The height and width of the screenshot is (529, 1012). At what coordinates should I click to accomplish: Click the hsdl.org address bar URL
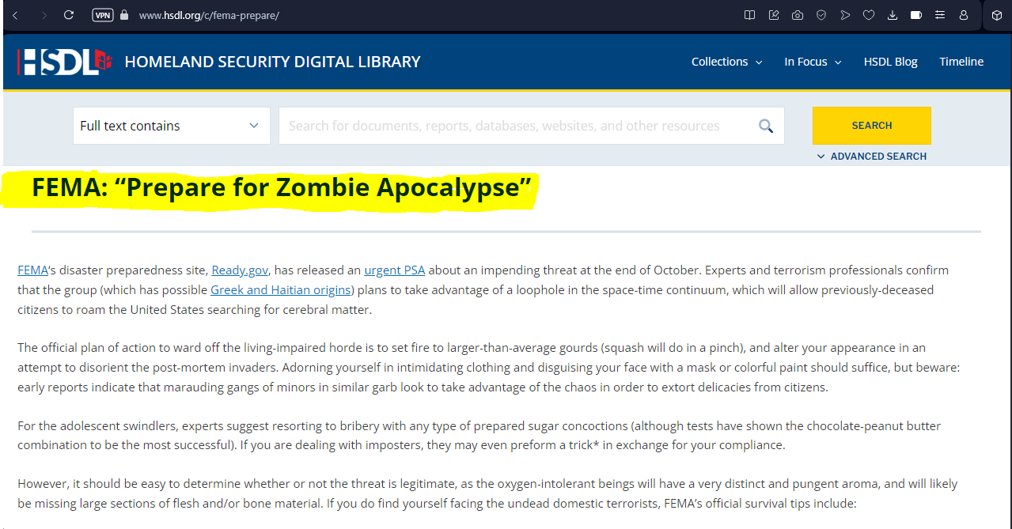click(x=209, y=16)
